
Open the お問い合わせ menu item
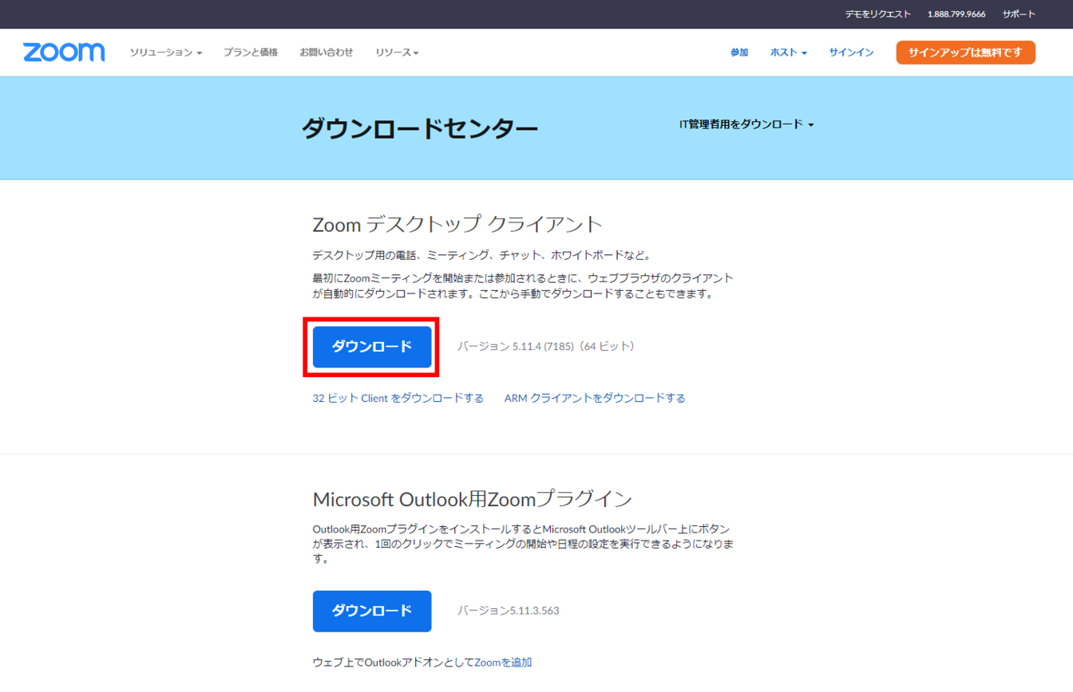tap(326, 53)
